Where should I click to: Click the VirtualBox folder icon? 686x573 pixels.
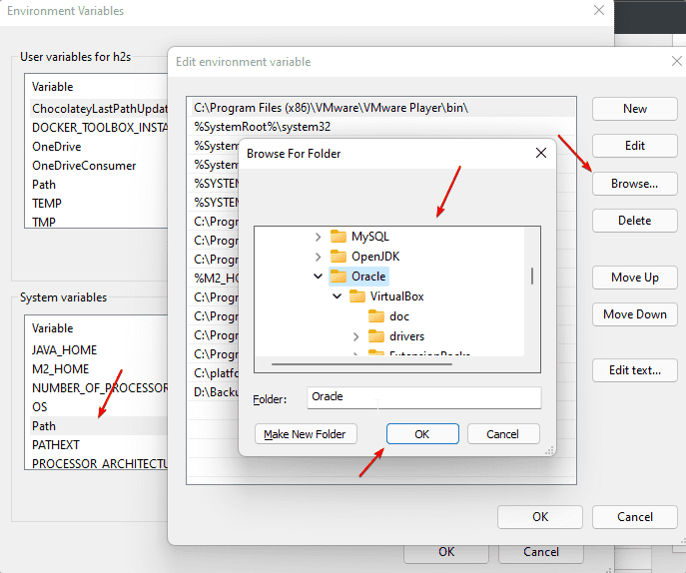[357, 296]
